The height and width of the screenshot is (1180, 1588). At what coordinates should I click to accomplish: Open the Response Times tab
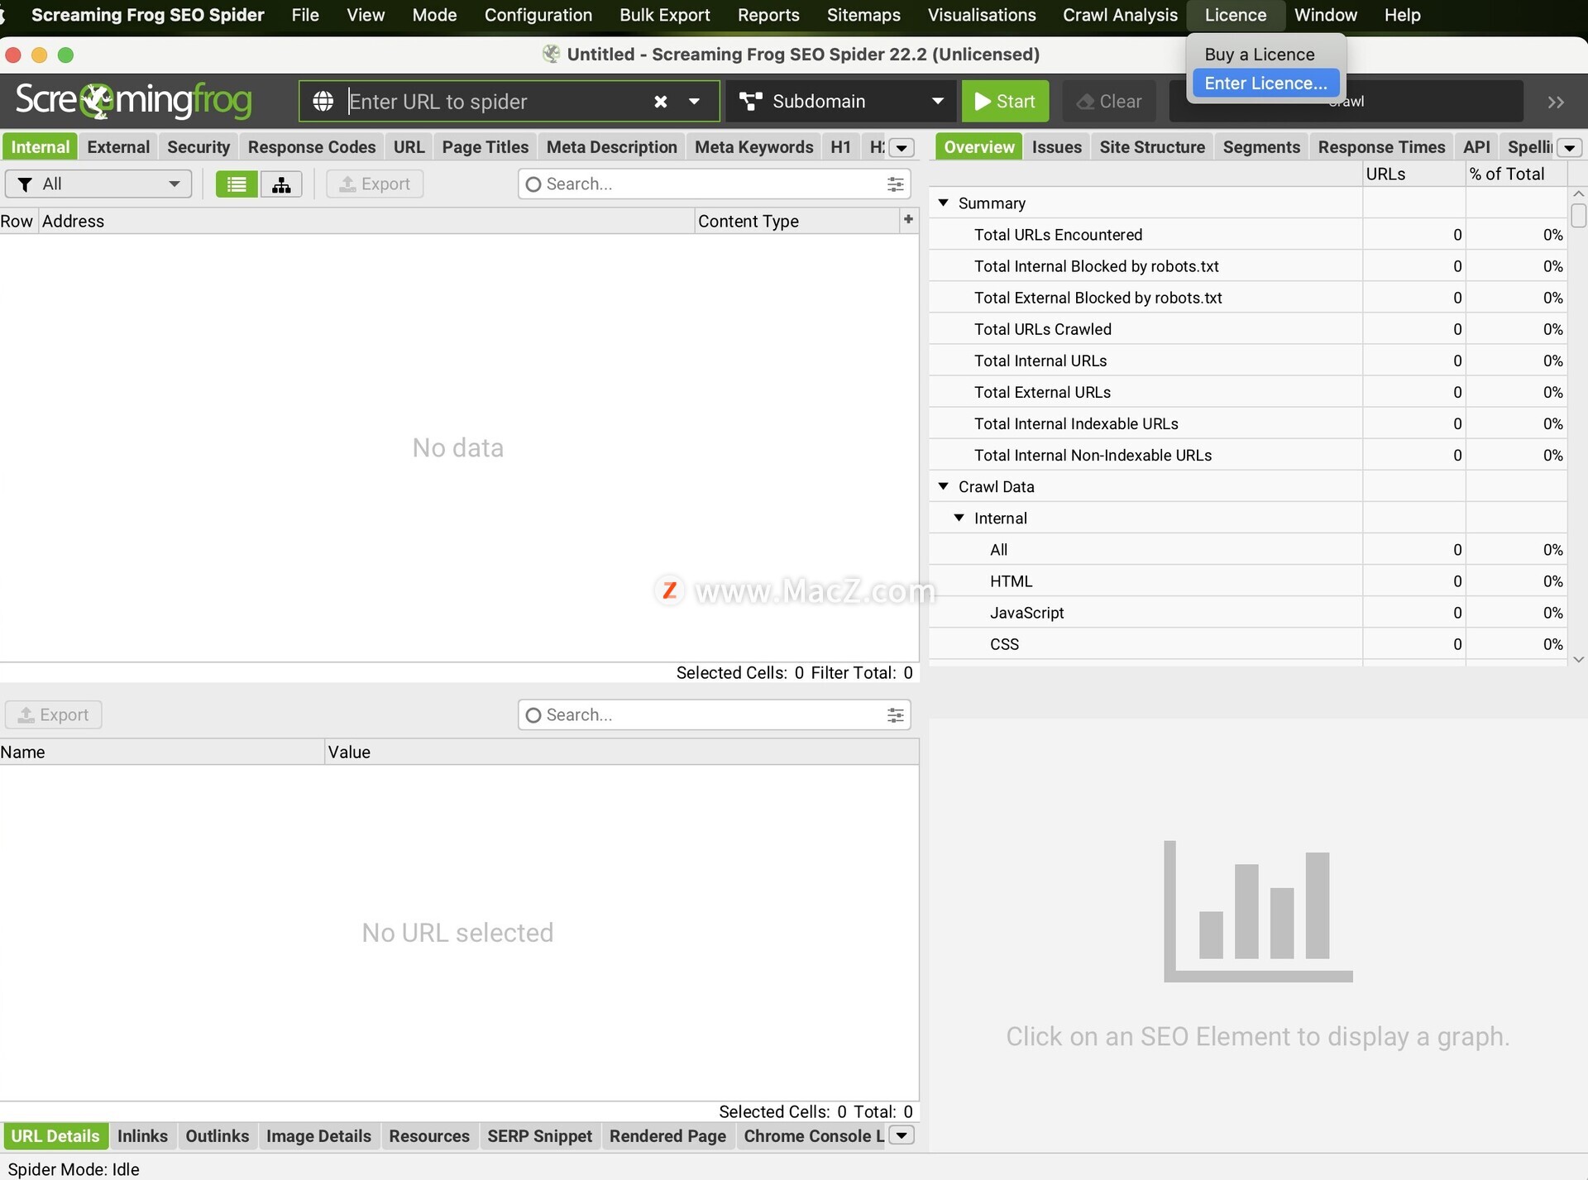point(1381,147)
